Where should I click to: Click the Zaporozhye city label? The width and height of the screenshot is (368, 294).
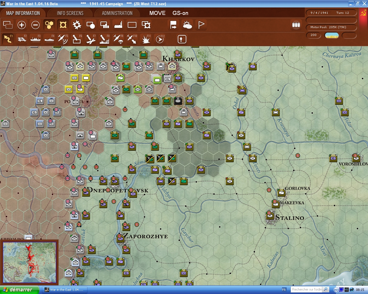tap(146, 236)
